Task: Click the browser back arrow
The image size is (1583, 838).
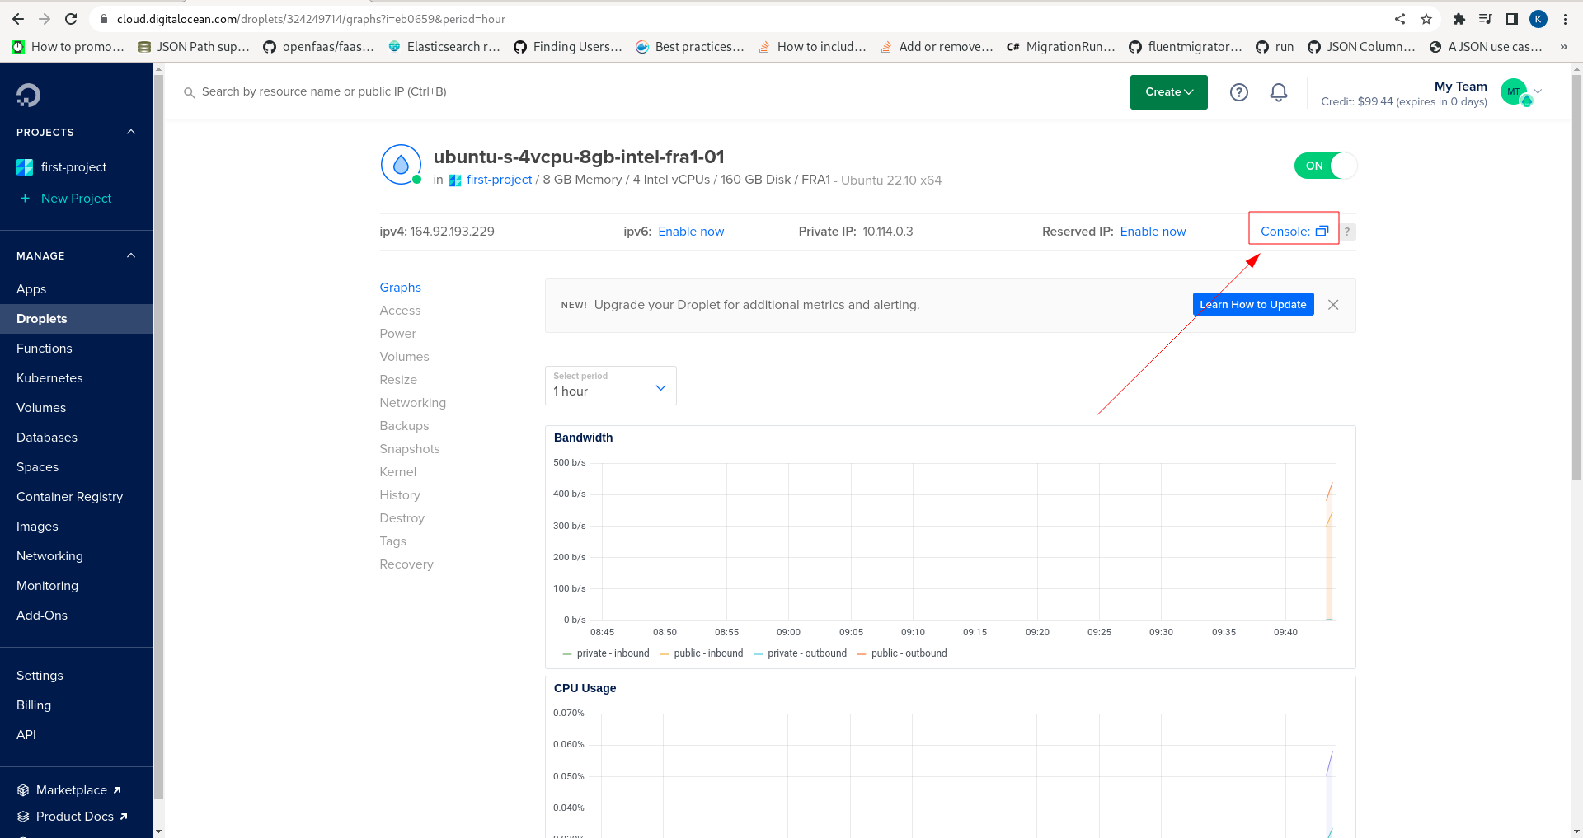Action: tap(18, 19)
